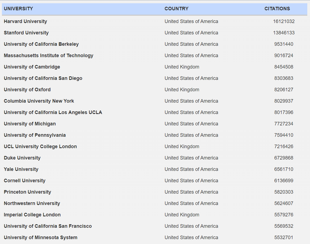The image size is (310, 244).
Task: Click Harvard's citation count 16121032
Action: coord(284,21)
